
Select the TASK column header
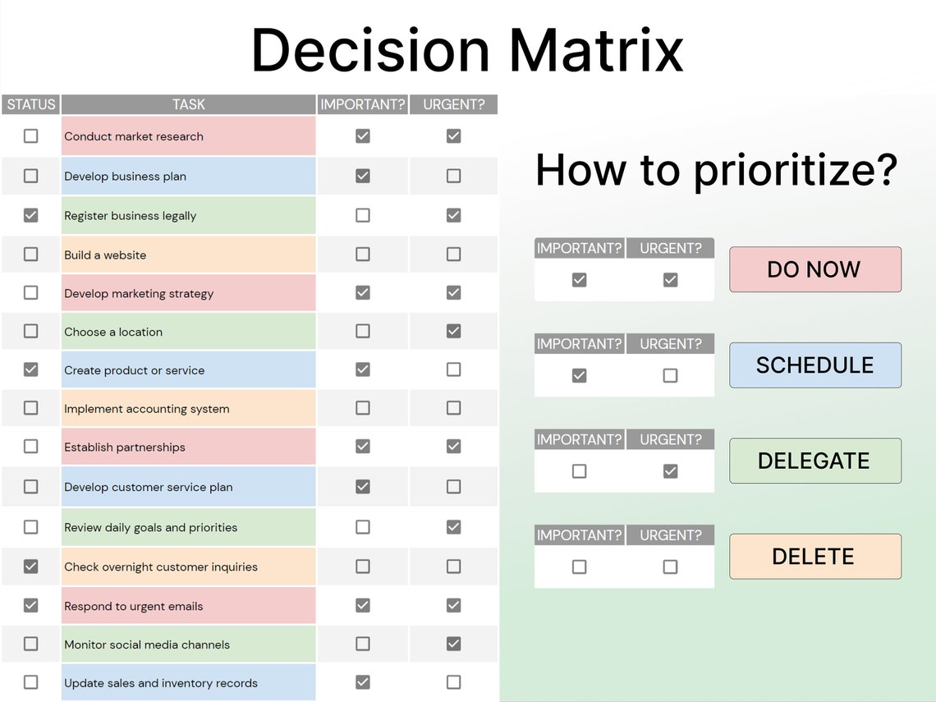tap(189, 104)
